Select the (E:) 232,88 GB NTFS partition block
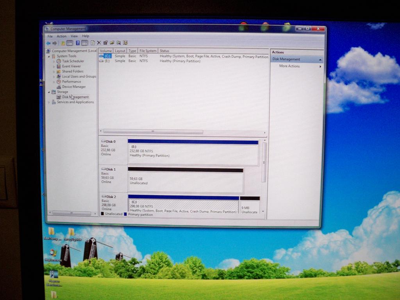 pos(193,152)
